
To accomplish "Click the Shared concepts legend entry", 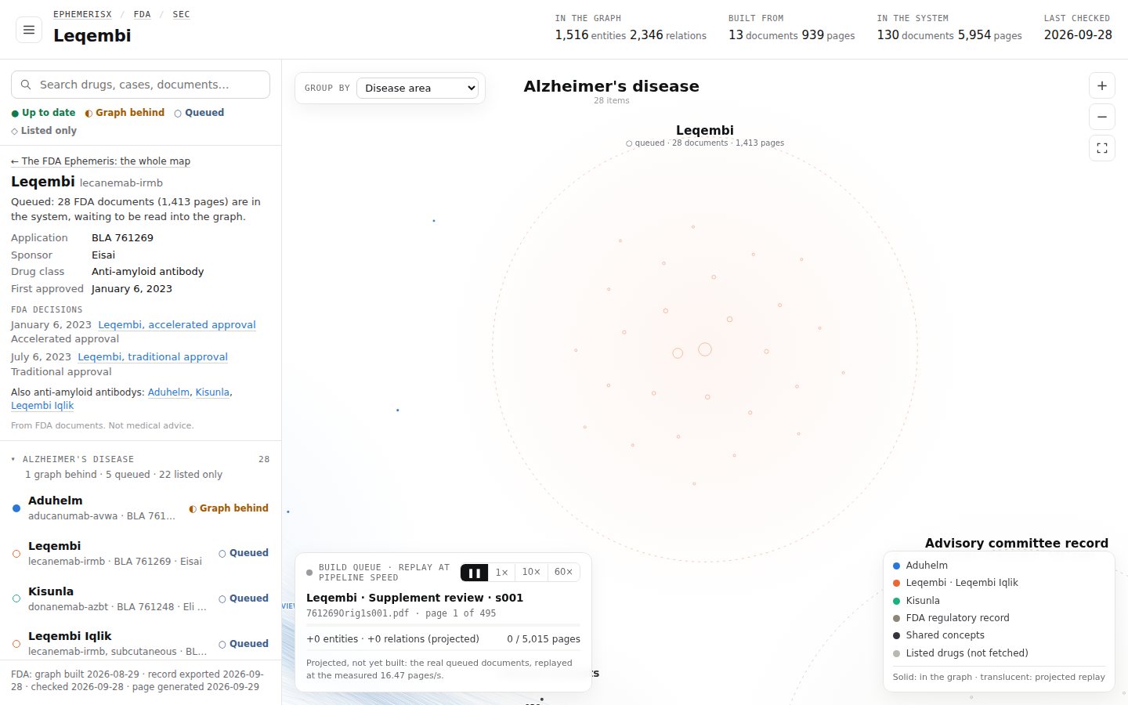I will (x=938, y=635).
